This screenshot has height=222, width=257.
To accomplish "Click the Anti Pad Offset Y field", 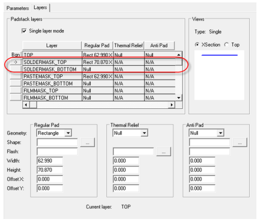I will tap(202, 188).
